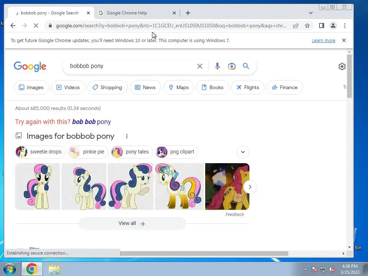Open File Explorer from the taskbar
This screenshot has width=368, height=276.
pos(54,269)
